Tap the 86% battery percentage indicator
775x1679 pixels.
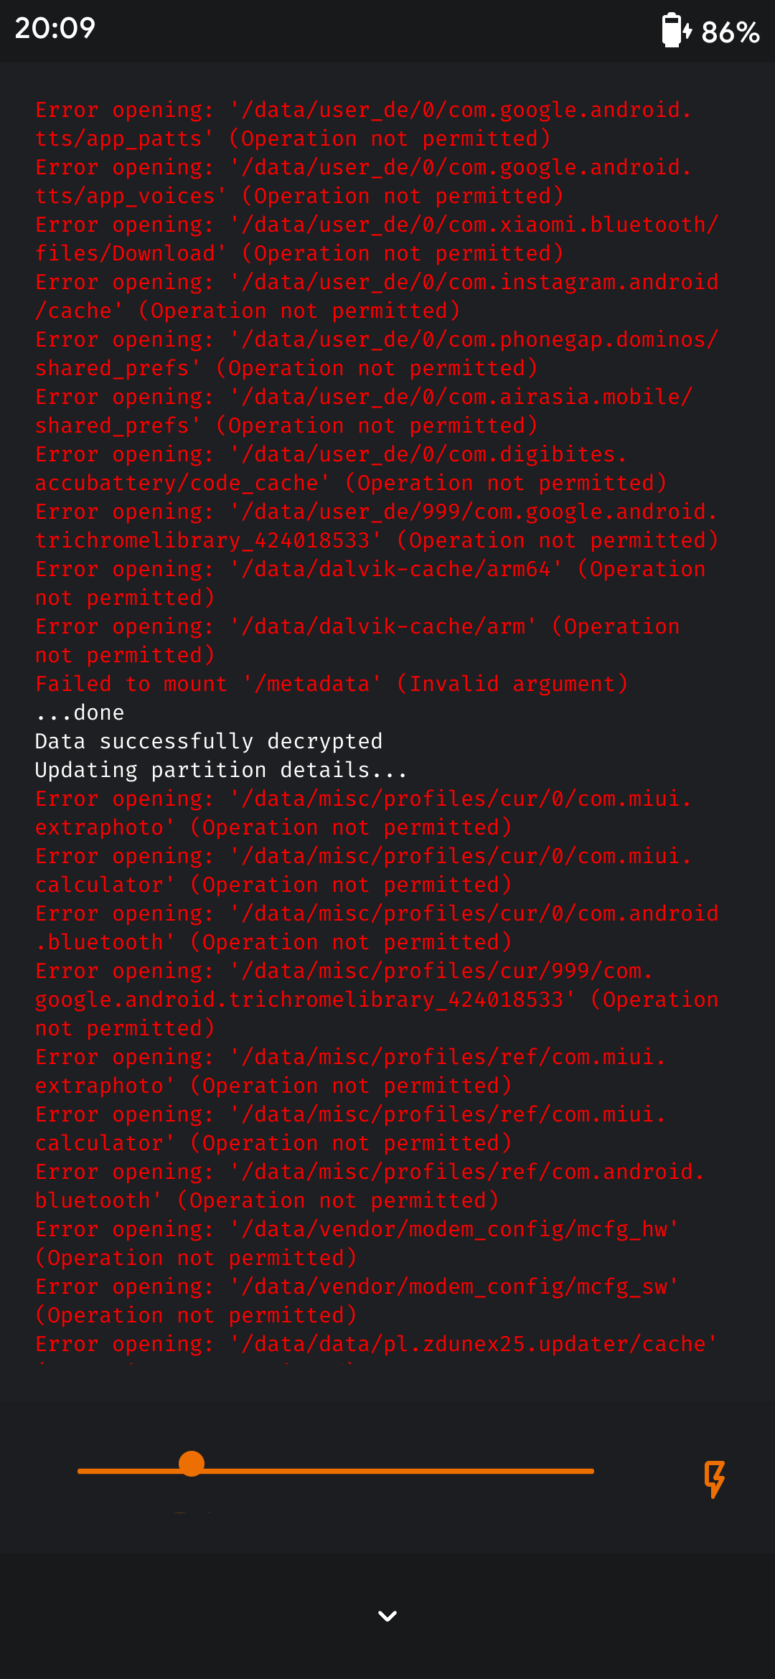click(730, 32)
